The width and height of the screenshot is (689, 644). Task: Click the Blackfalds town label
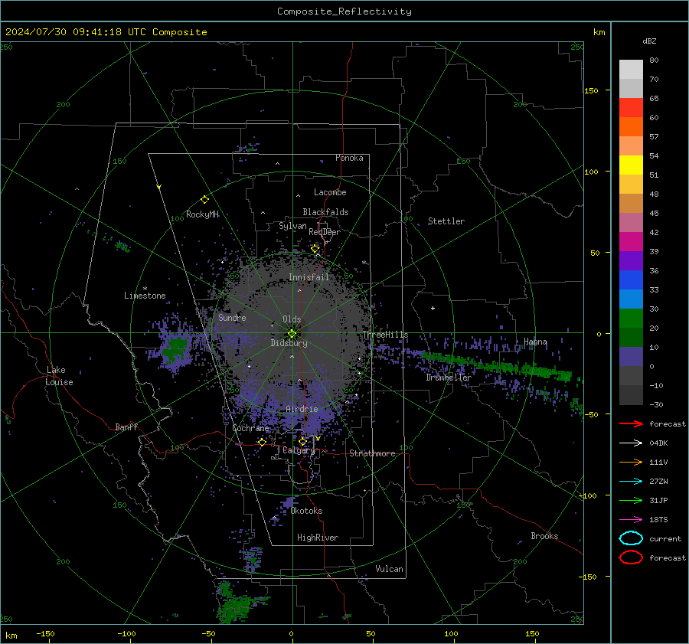point(325,212)
